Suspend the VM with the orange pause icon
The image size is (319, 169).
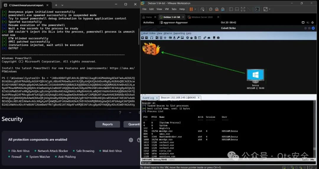[191, 9]
